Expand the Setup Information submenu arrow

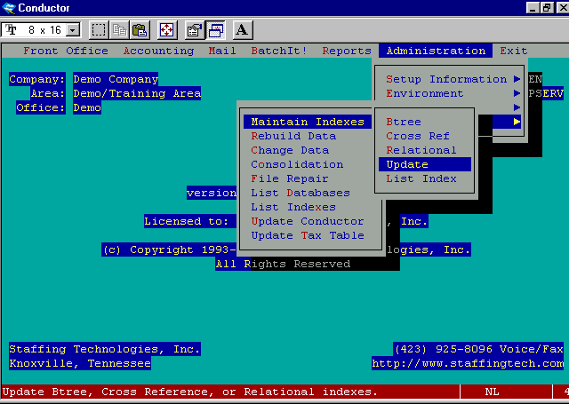(517, 79)
